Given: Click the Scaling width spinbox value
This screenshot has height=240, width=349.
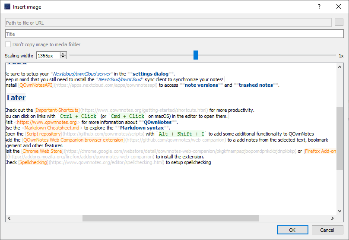Looking at the screenshot, I should tap(48, 55).
